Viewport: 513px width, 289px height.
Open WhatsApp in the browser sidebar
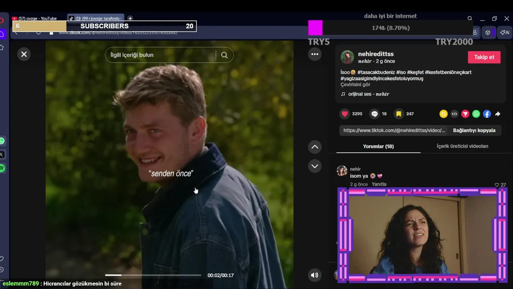[2, 141]
